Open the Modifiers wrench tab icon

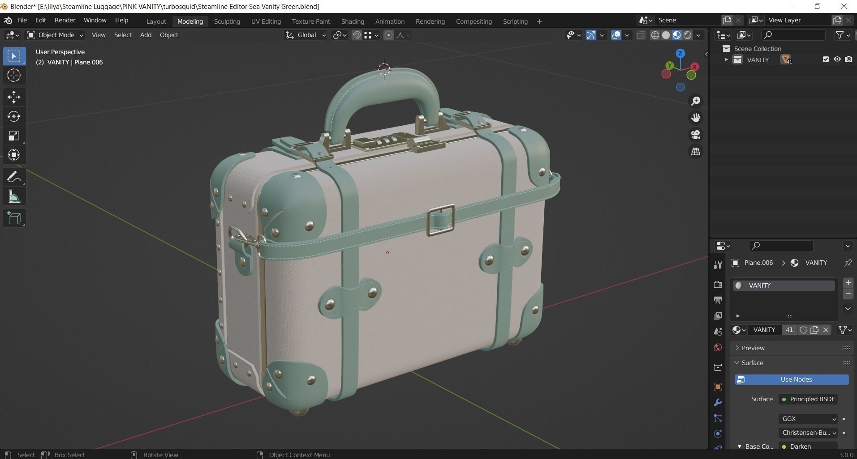(718, 403)
